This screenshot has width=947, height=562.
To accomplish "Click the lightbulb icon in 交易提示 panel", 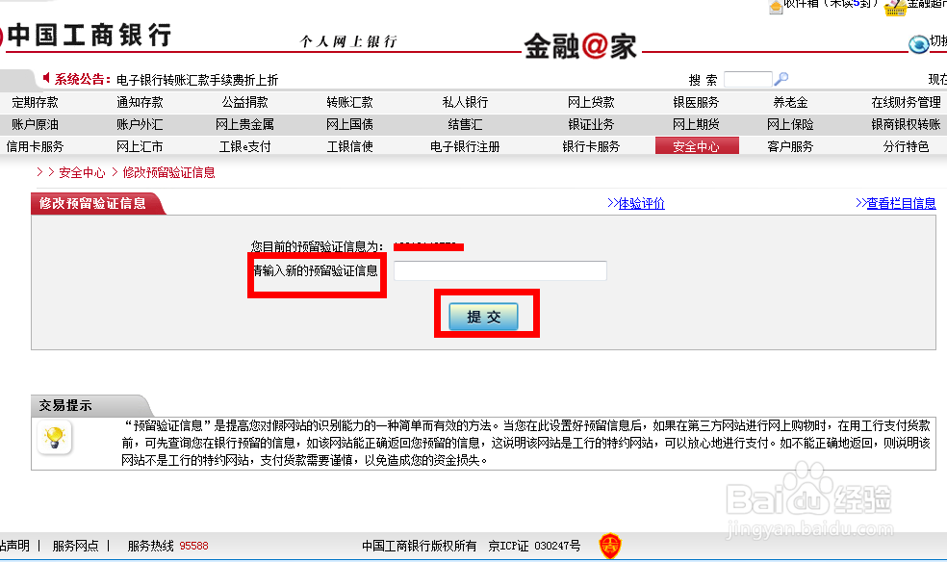I will [x=54, y=438].
